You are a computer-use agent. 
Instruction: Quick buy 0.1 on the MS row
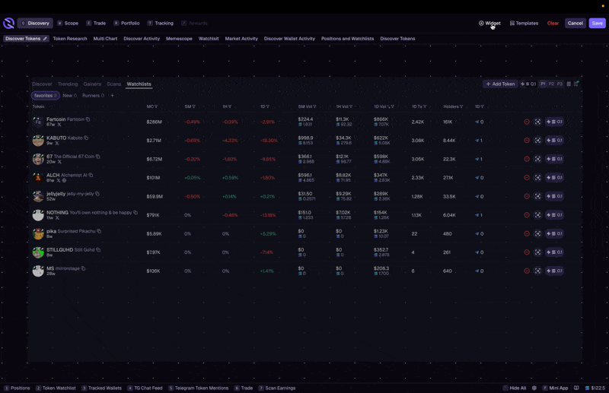(x=554, y=271)
